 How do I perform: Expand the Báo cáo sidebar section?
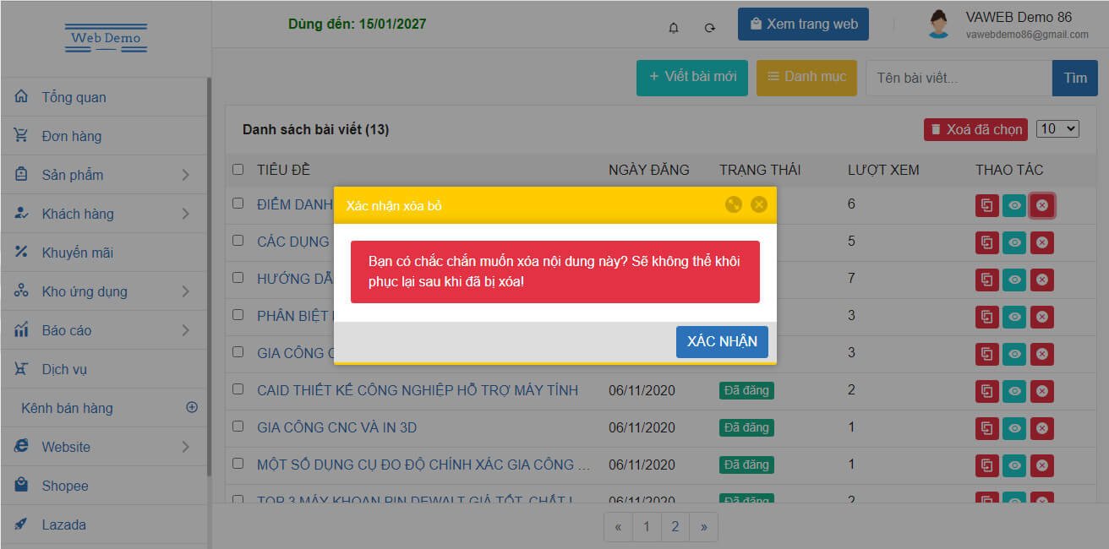coord(101,330)
